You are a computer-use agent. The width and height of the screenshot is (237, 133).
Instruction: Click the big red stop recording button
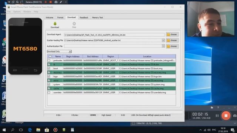tap(226, 116)
